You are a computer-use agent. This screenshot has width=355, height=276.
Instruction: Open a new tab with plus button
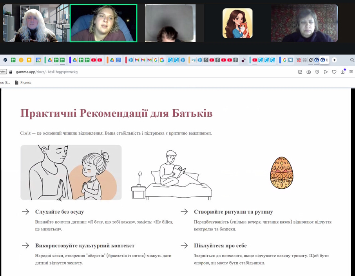point(334,60)
